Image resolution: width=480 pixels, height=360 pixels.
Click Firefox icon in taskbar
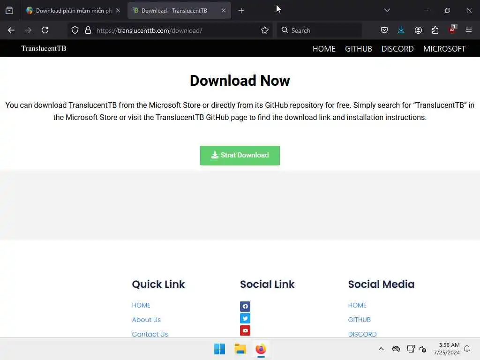click(261, 349)
